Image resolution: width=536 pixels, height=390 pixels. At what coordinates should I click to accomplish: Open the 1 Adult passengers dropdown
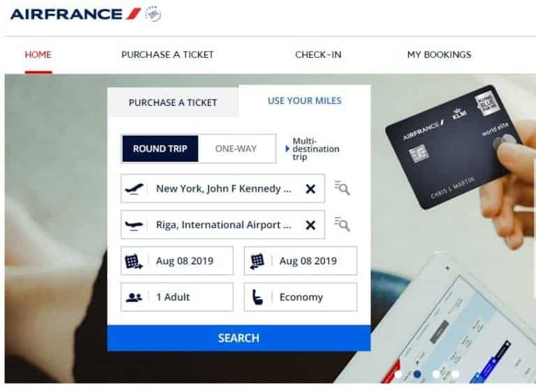pos(177,297)
